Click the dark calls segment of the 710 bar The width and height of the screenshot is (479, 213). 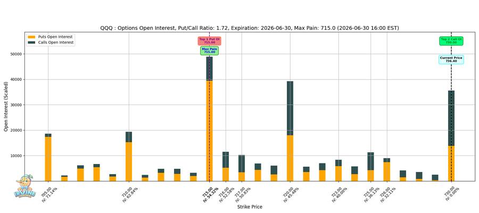coord(129,137)
